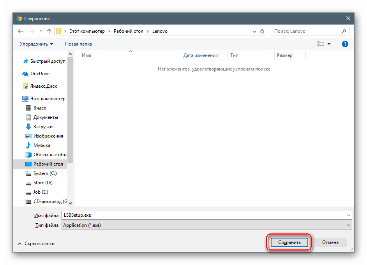Click the Загрузки blue arrow icon
The height and width of the screenshot is (265, 367).
pos(28,127)
